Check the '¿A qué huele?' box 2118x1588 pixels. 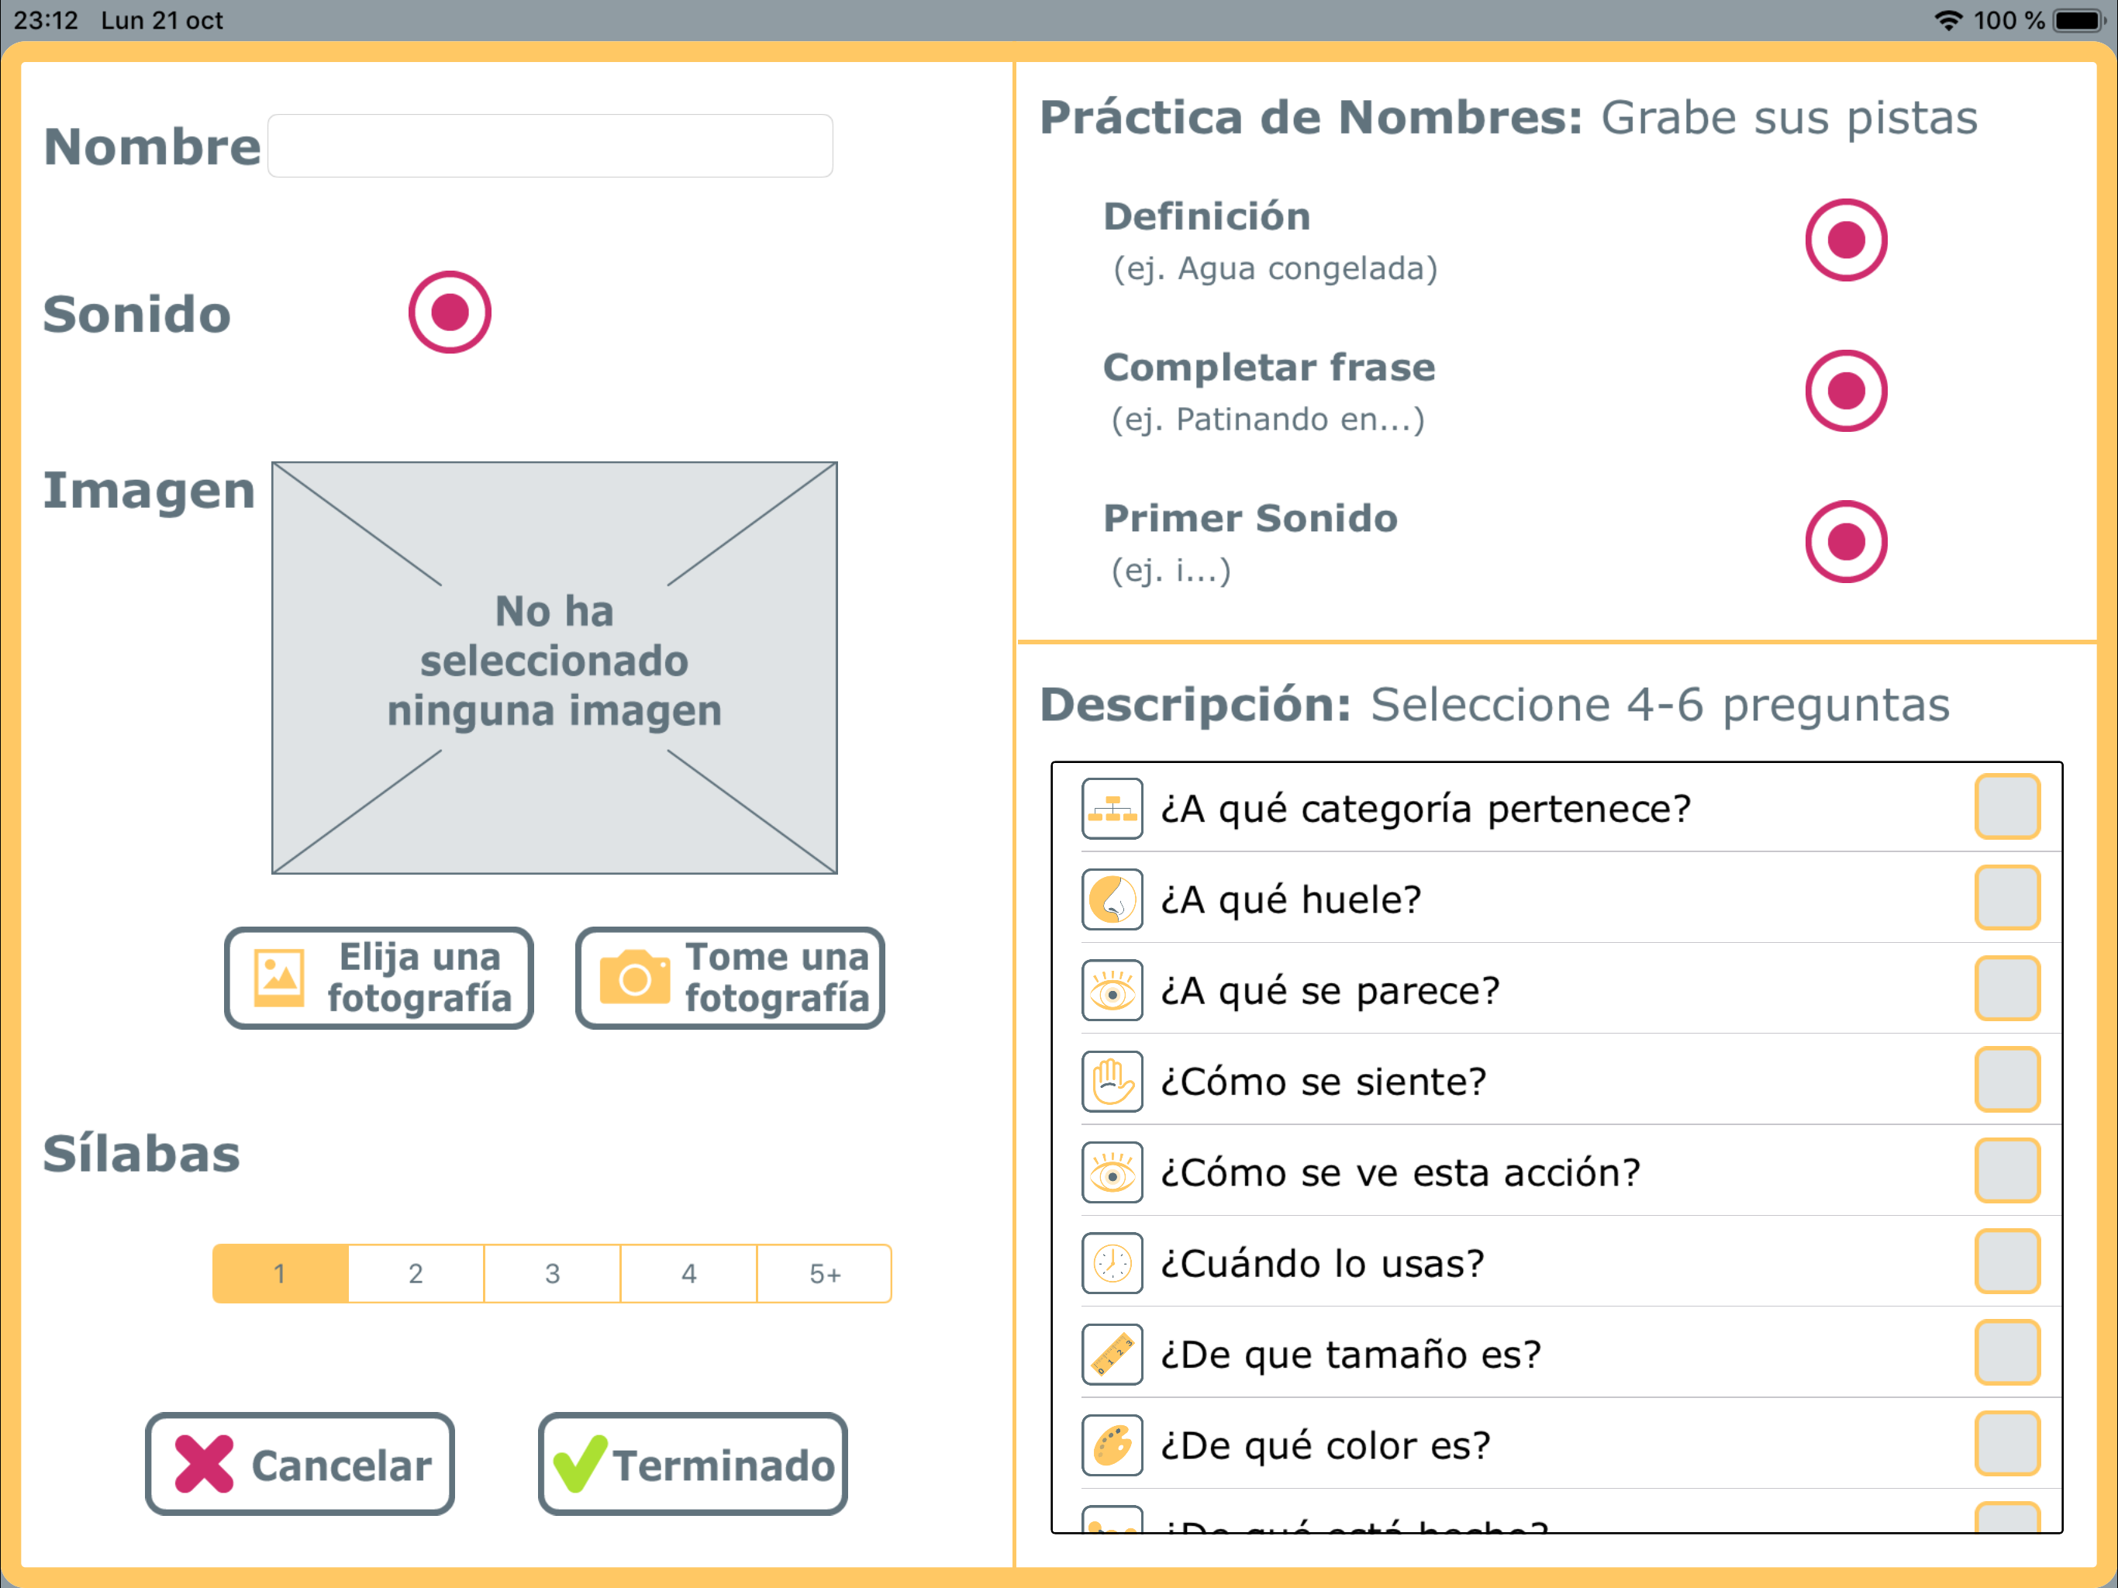[x=2007, y=897]
